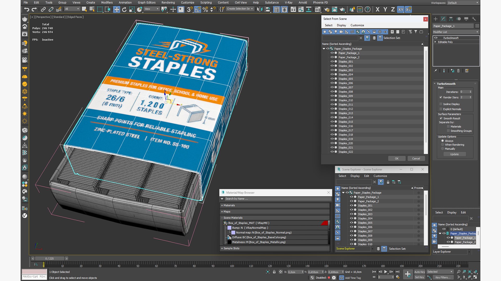Viewport: 501px width, 281px height.
Task: Uncheck Smooth Result checkbox
Action: point(441,118)
